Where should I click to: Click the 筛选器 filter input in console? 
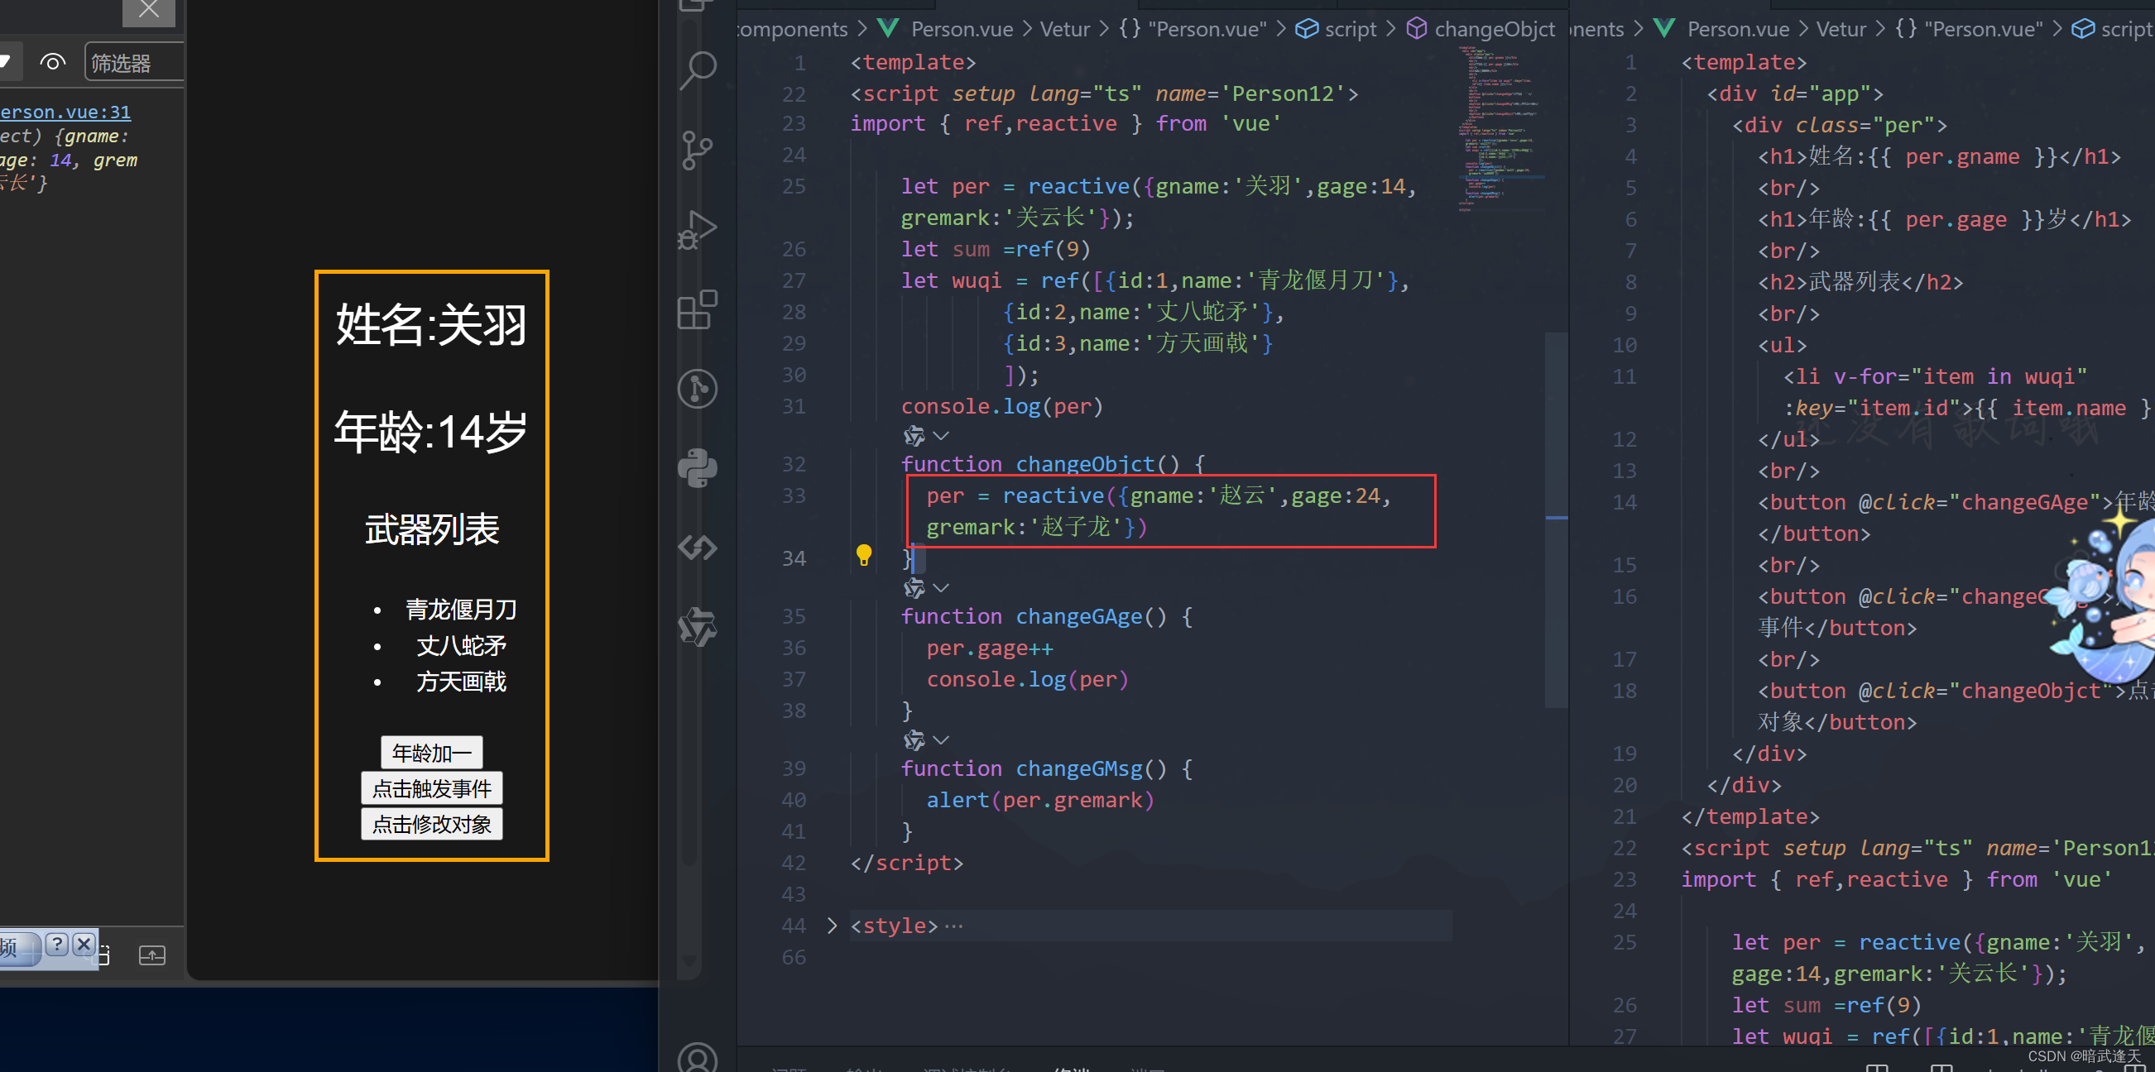click(x=135, y=63)
